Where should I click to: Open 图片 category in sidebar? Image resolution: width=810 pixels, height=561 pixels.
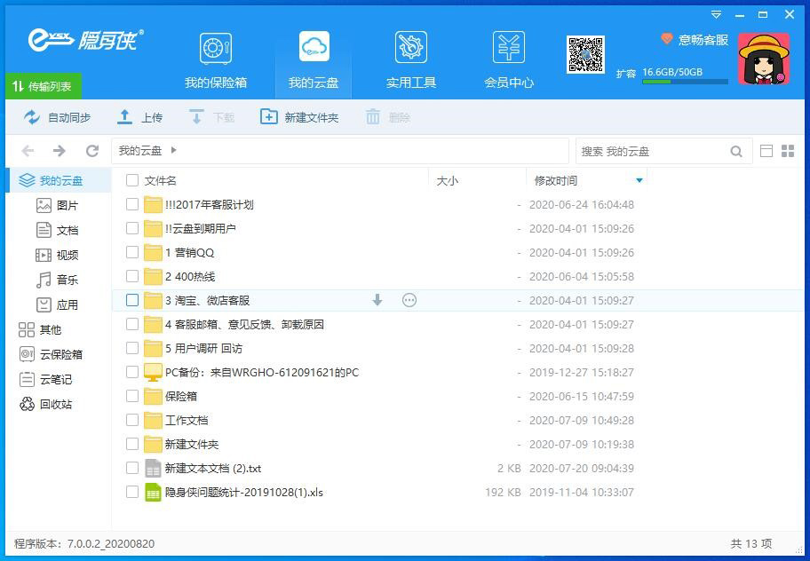pos(58,205)
